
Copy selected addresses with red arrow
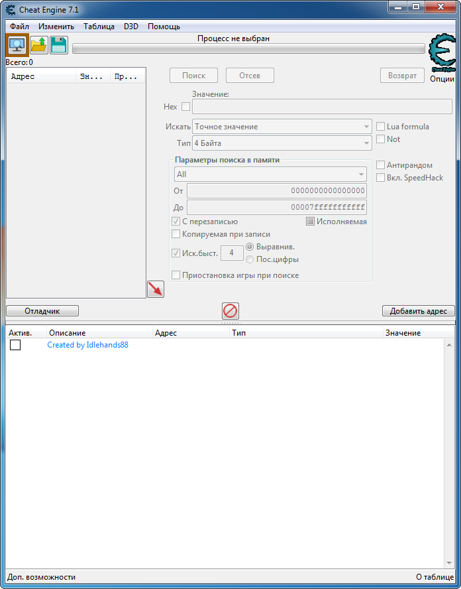[x=156, y=289]
